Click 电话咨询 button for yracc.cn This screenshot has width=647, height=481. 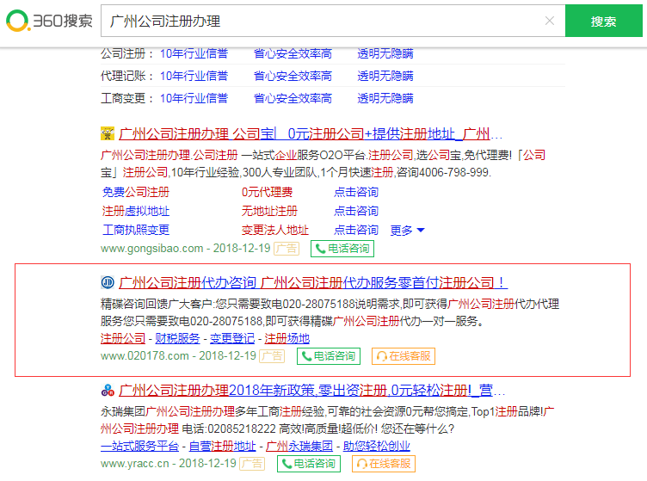pos(309,464)
